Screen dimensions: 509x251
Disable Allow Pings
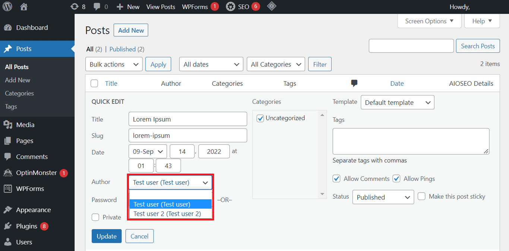click(x=396, y=179)
